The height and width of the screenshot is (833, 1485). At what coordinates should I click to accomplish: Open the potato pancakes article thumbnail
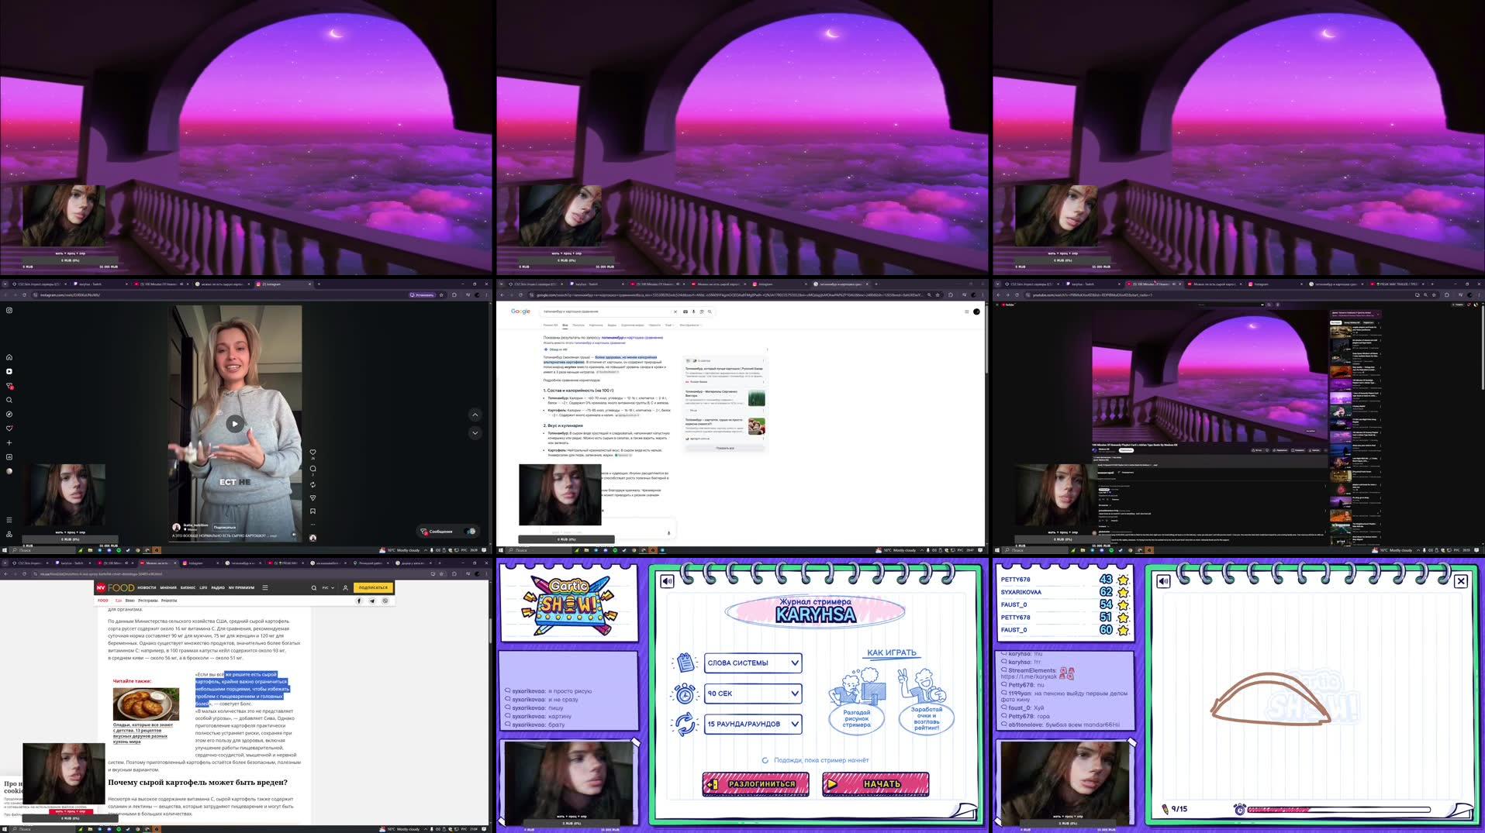tap(146, 704)
